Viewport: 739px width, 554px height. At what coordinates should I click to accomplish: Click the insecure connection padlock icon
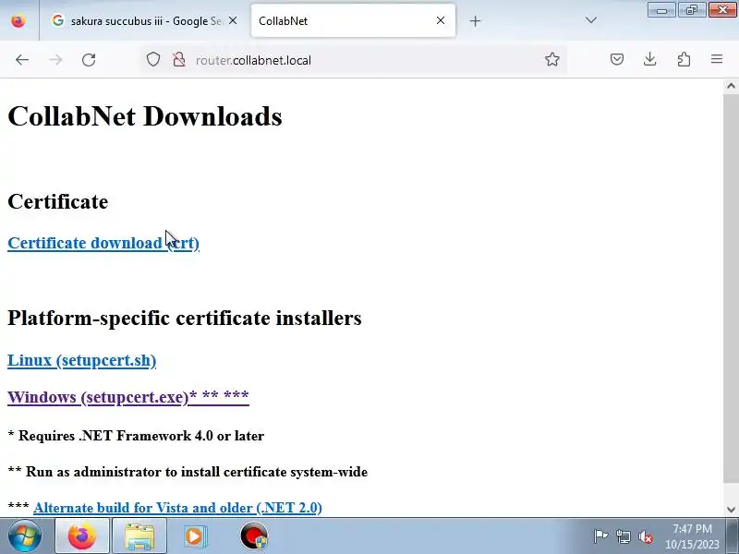coord(179,60)
